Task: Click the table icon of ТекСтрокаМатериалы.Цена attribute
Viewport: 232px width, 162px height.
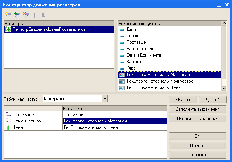Action: pyautogui.click(x=122, y=88)
